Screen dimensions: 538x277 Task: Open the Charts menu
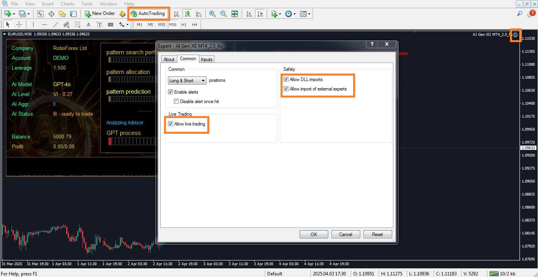67,4
